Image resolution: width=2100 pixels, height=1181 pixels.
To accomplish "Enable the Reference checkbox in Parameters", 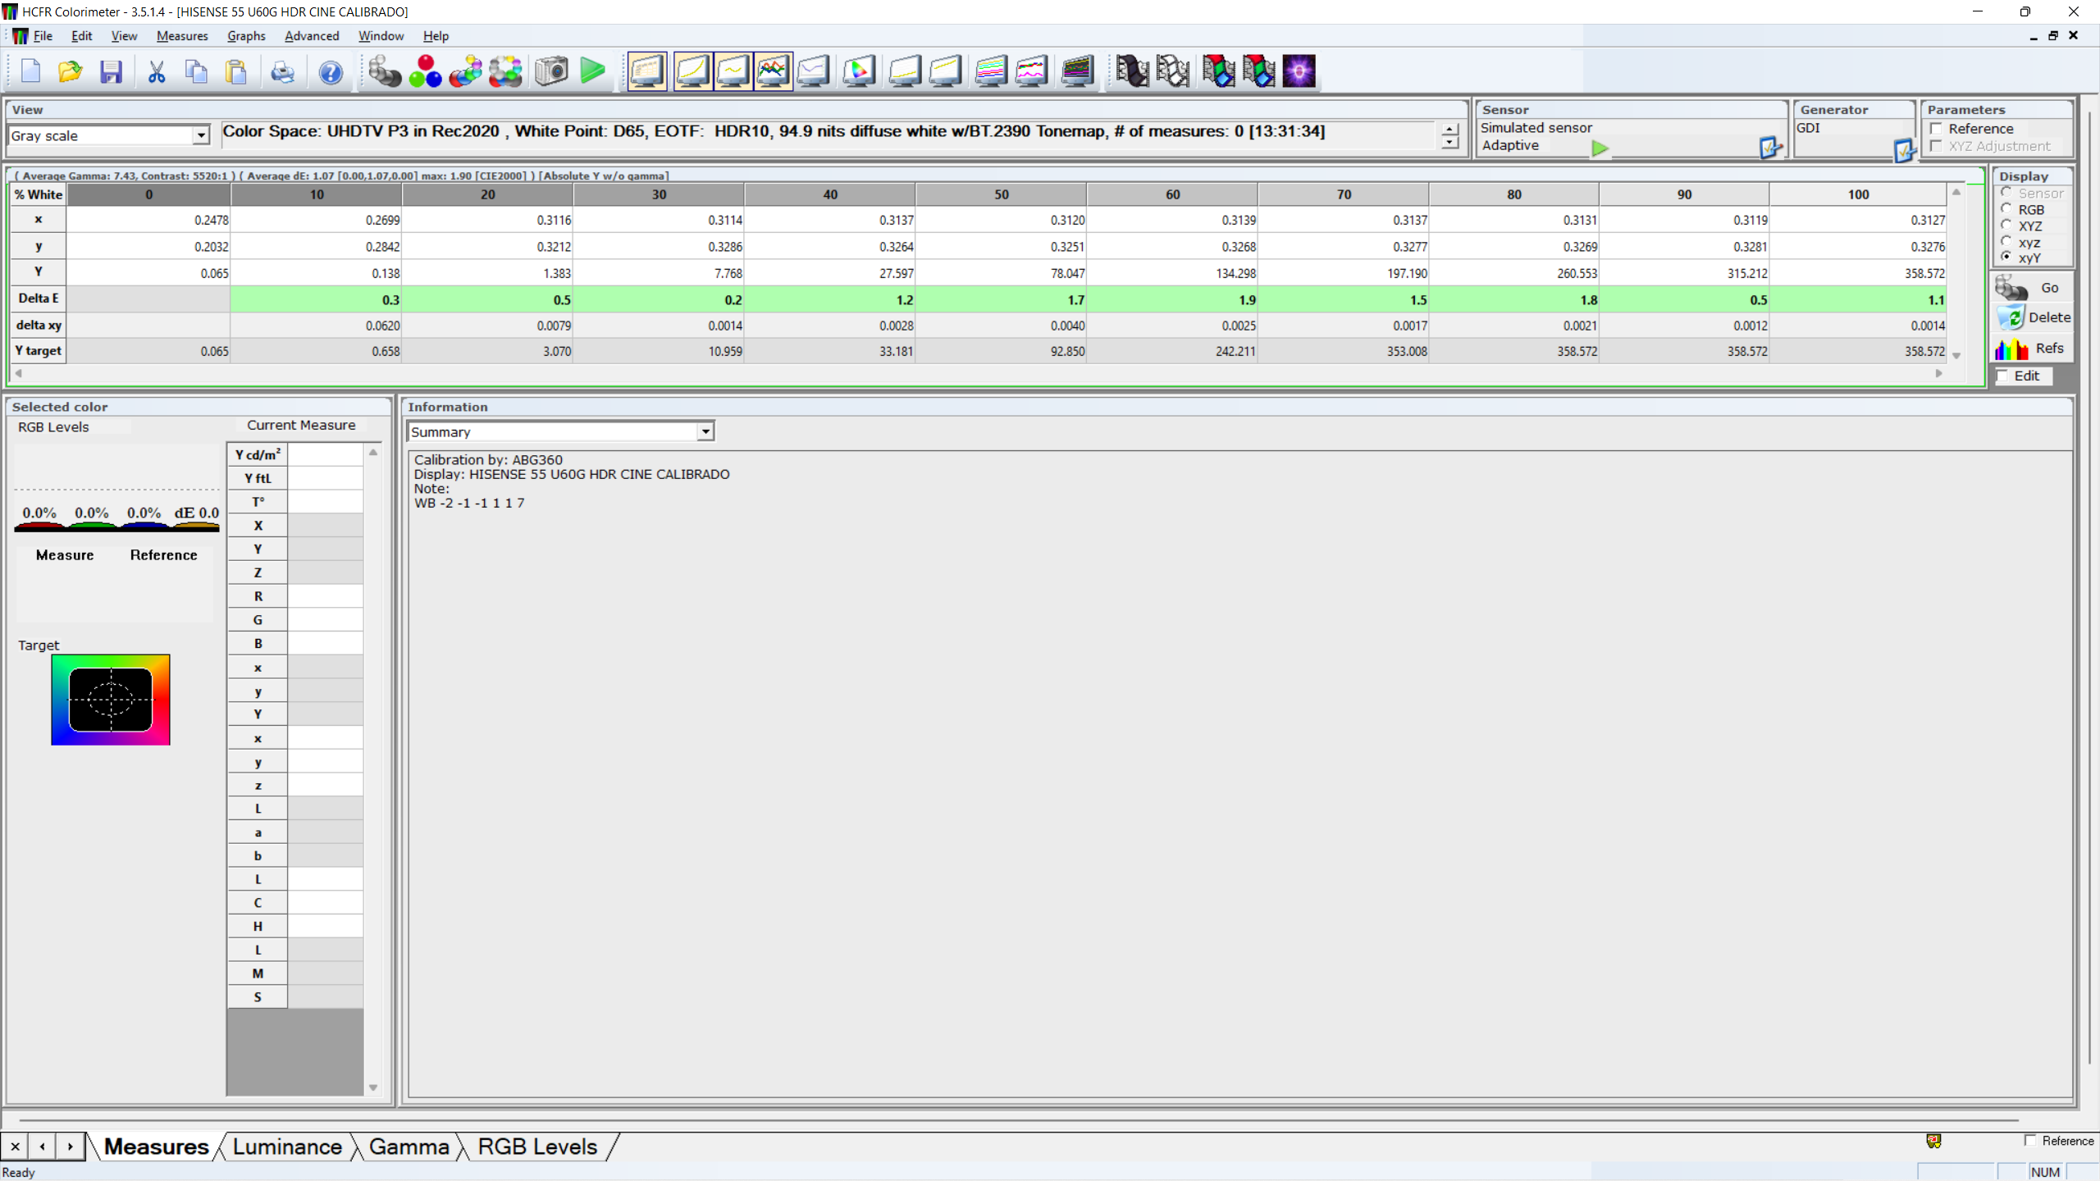I will pyautogui.click(x=1937, y=129).
